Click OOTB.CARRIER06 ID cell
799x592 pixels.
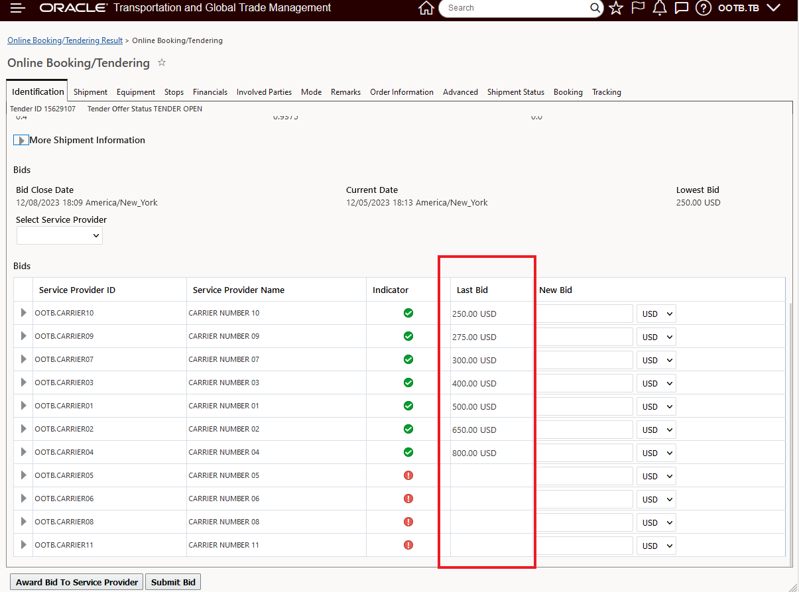point(64,499)
